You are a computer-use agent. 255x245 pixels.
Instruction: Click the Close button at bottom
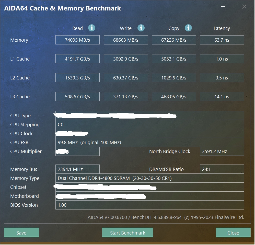click(233, 233)
